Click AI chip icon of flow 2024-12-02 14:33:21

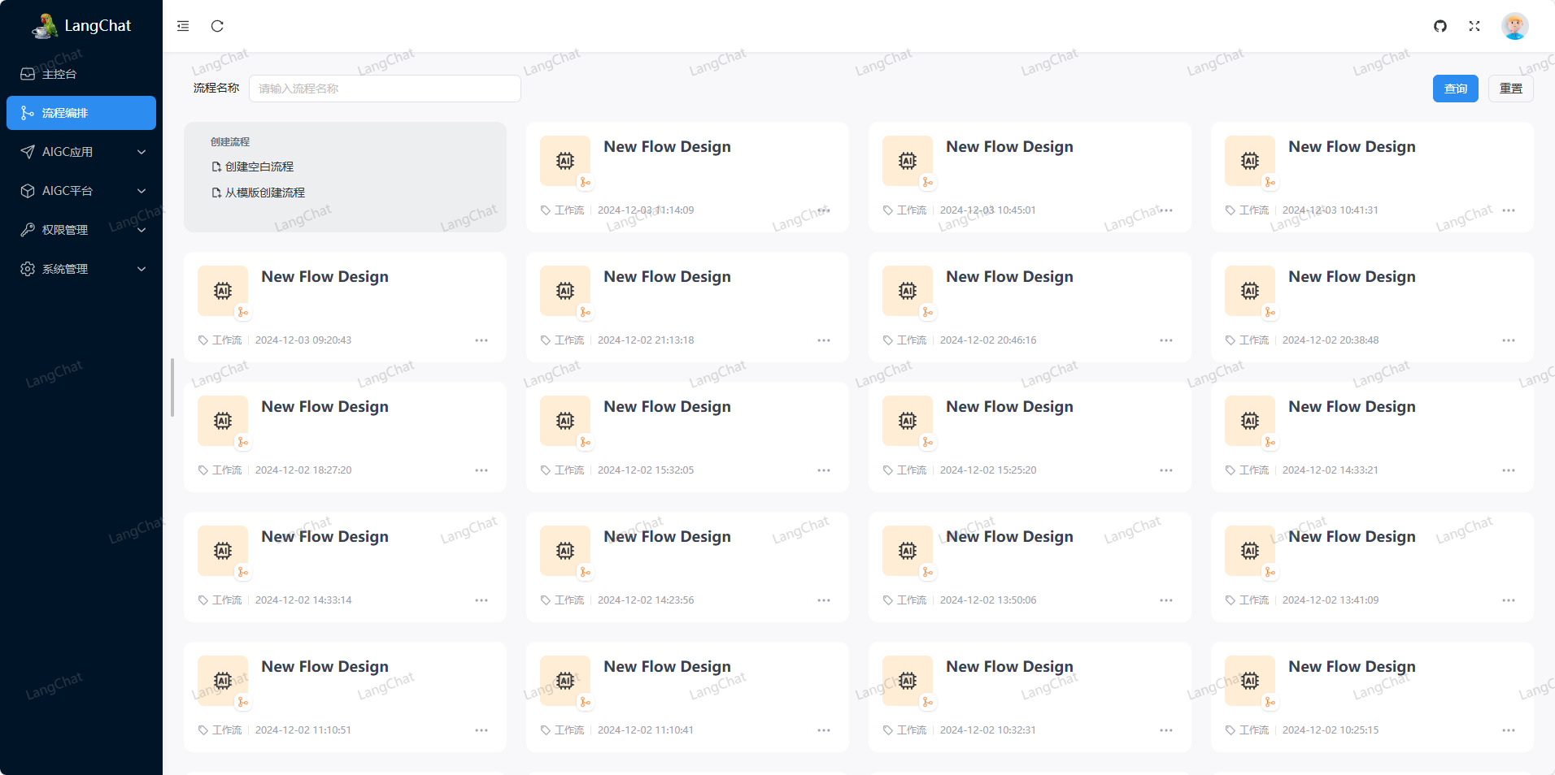pos(1250,421)
